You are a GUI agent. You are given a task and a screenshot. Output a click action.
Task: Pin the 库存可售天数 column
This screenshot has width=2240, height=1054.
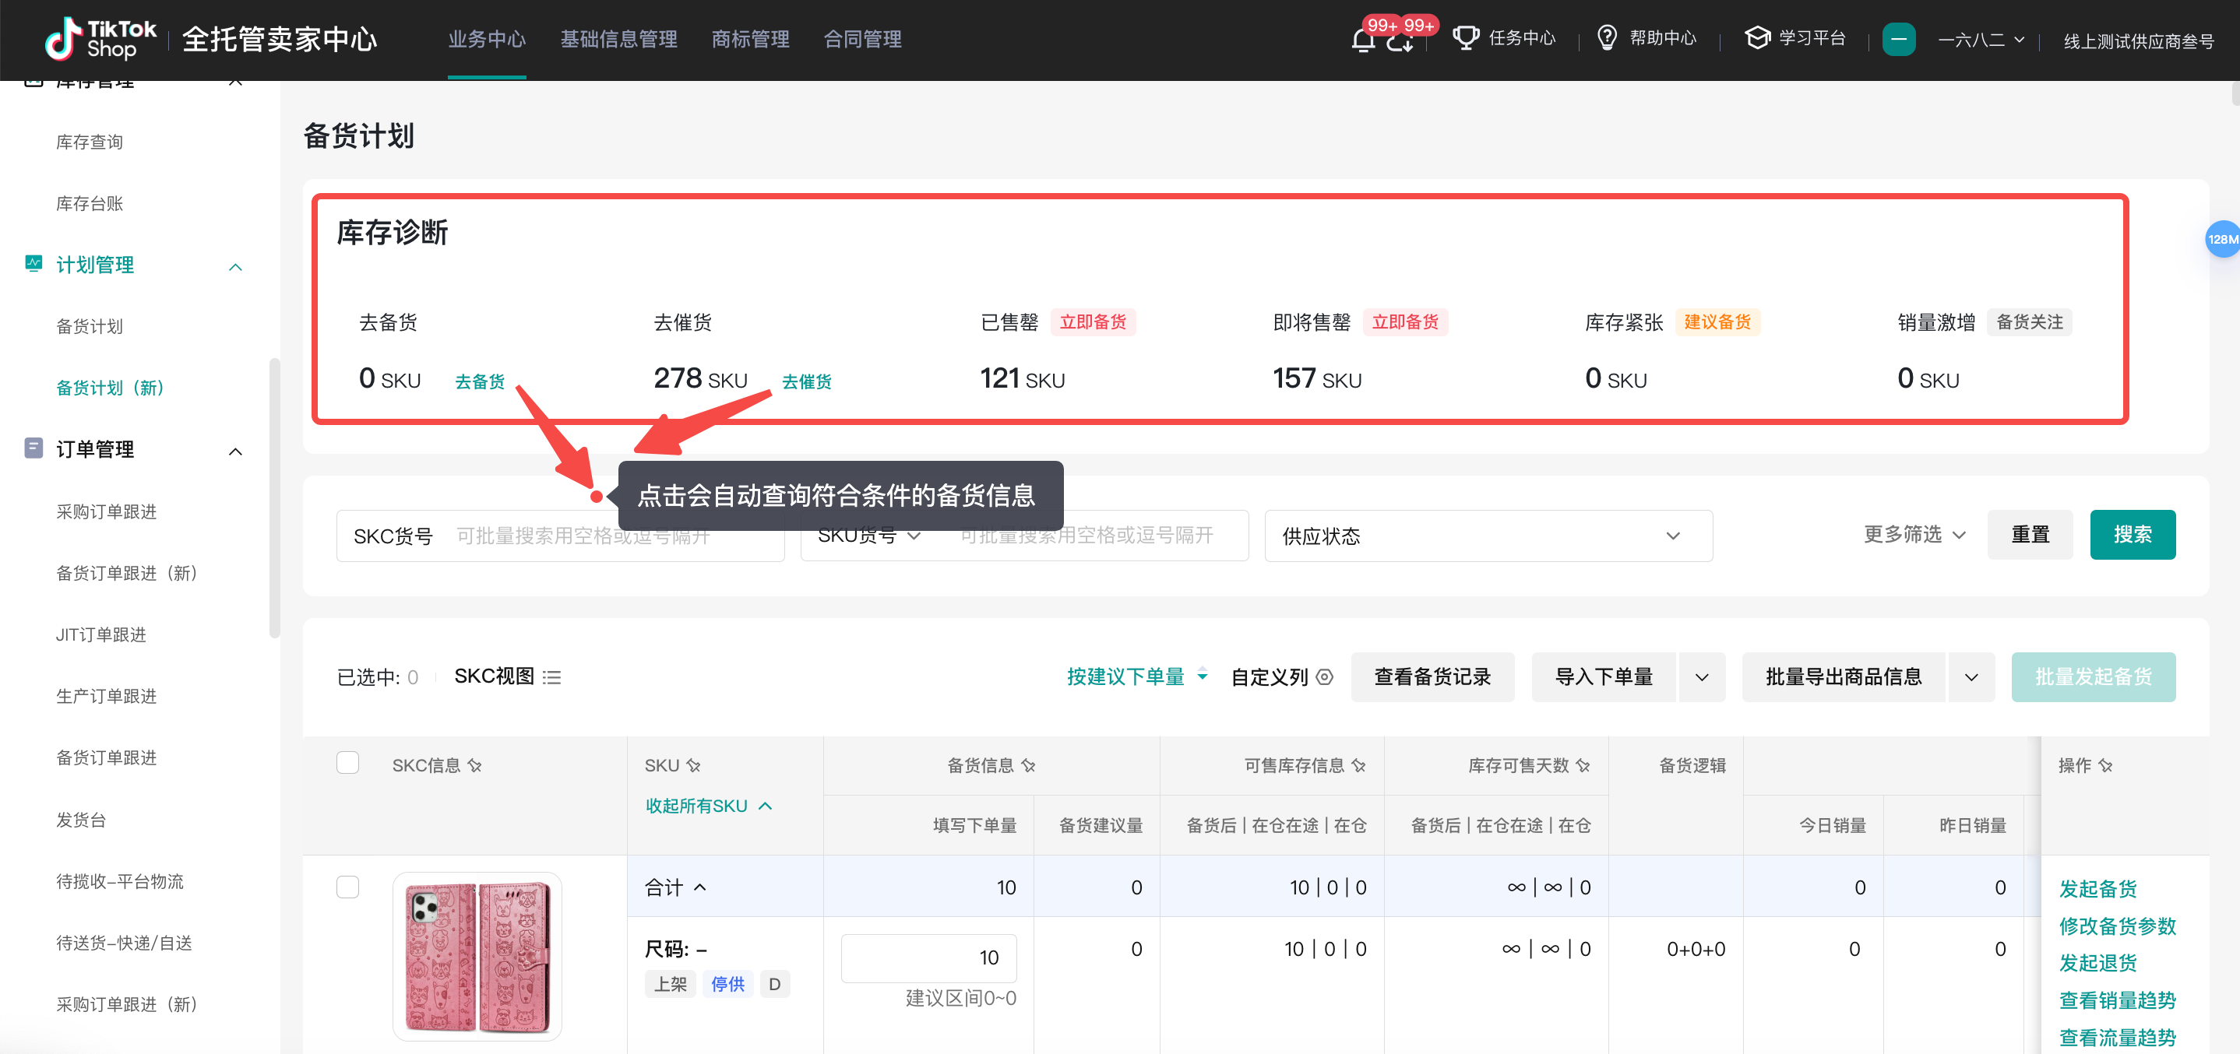(1583, 765)
